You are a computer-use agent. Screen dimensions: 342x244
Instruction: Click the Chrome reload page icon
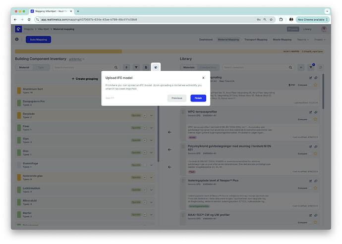pos(29,20)
